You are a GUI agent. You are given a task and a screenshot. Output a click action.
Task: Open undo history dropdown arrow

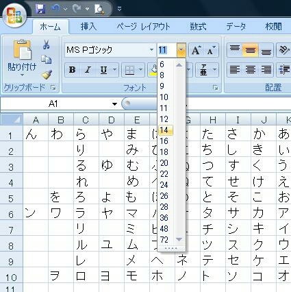click(x=65, y=9)
